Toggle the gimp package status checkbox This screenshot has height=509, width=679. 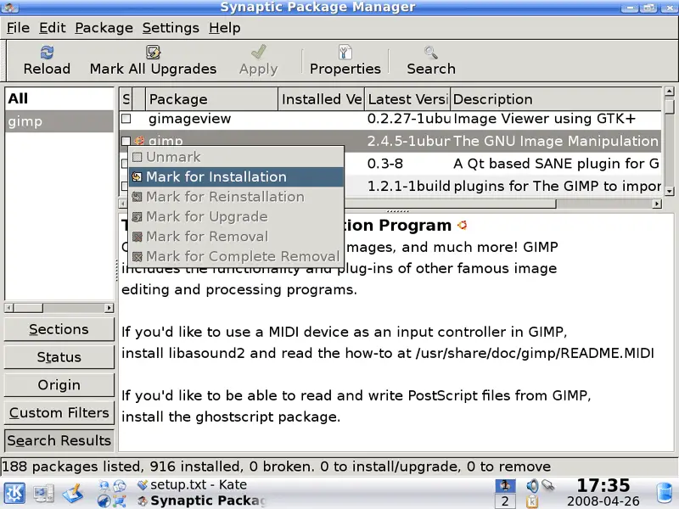click(126, 141)
